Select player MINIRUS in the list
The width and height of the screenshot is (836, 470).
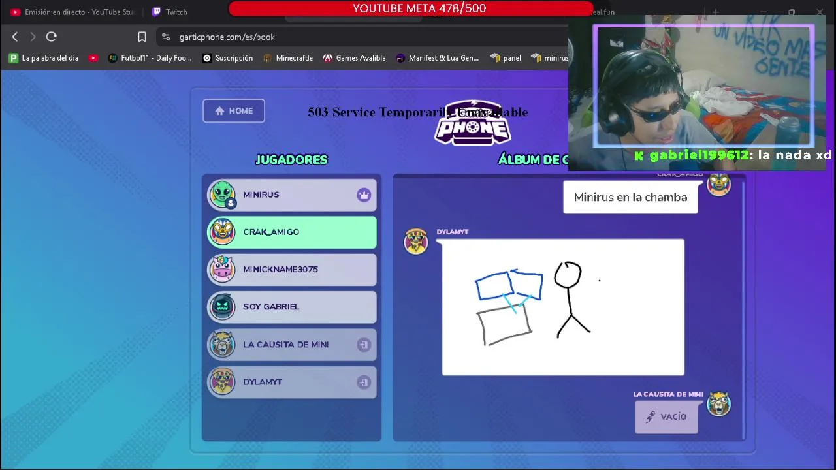click(292, 195)
